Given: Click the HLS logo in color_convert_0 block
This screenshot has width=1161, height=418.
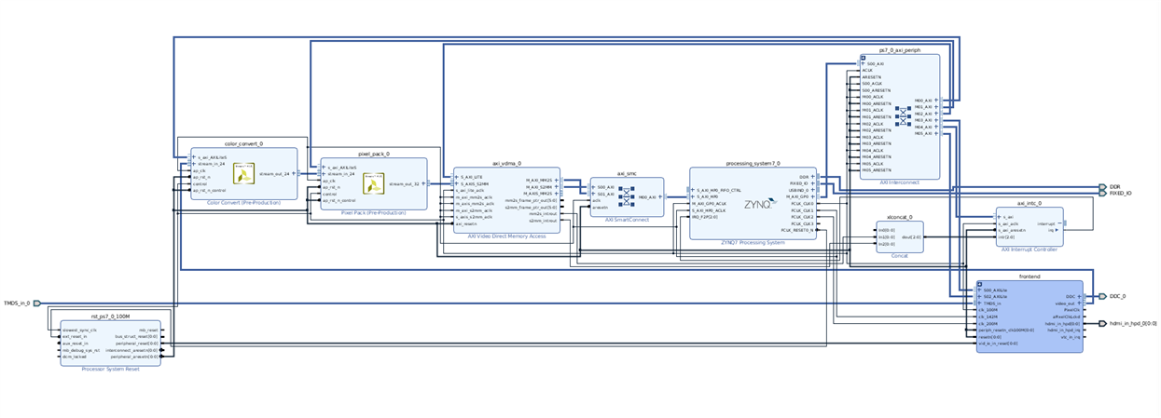Looking at the screenshot, I should click(x=242, y=174).
